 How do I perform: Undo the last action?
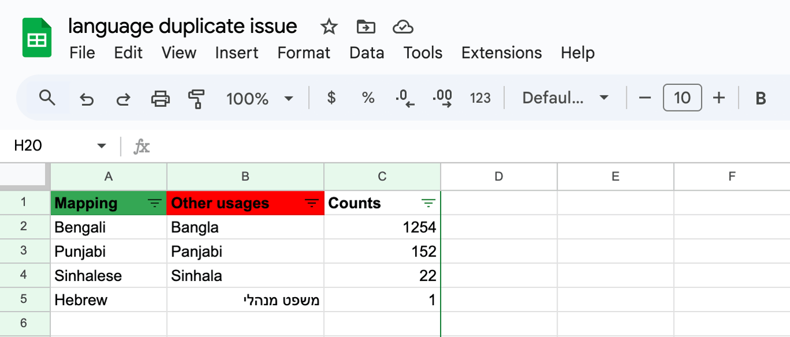86,99
